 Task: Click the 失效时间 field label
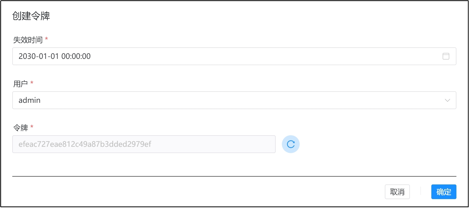tap(28, 40)
